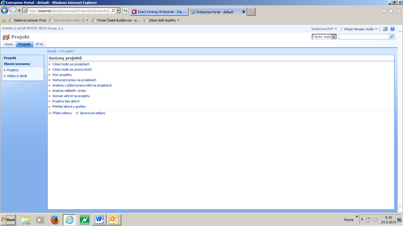Click the IE Home icon

coord(384,11)
